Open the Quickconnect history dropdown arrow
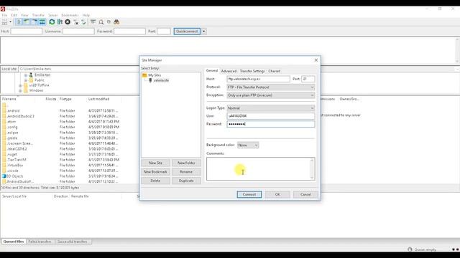The height and width of the screenshot is (258, 460). tap(204, 32)
